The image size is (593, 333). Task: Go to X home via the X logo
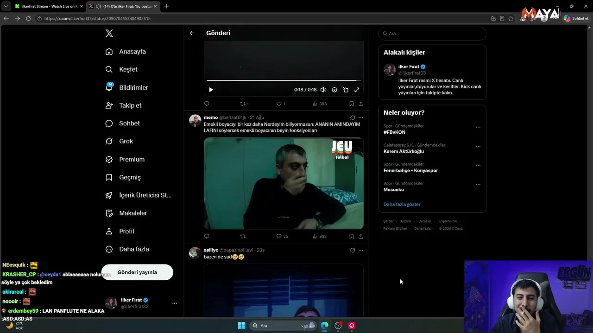pyautogui.click(x=109, y=33)
